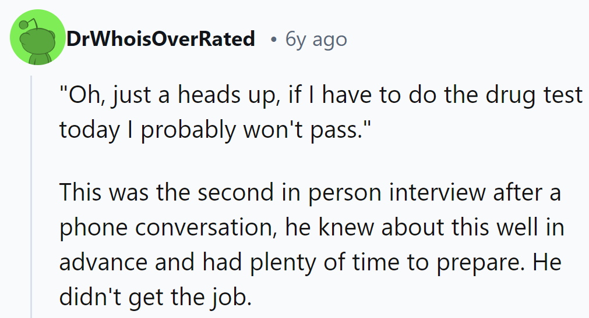Click the quoted "Oh, just a heads up" line
The height and width of the screenshot is (318, 589).
point(320,95)
